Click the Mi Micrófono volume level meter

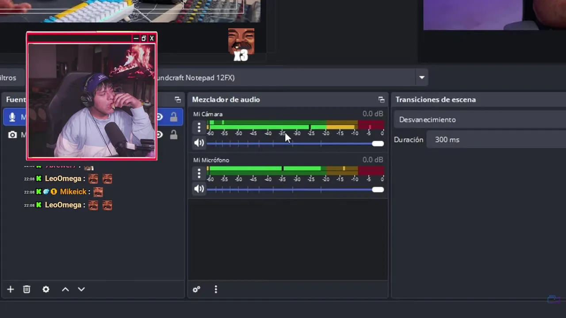(x=295, y=170)
